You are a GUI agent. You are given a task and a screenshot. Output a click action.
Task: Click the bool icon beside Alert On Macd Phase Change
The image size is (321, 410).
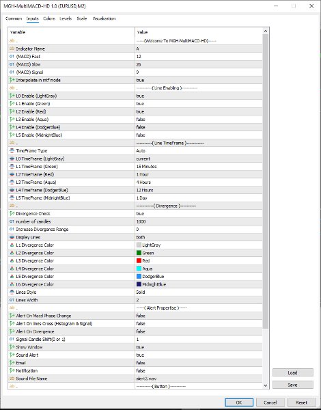tap(12, 316)
